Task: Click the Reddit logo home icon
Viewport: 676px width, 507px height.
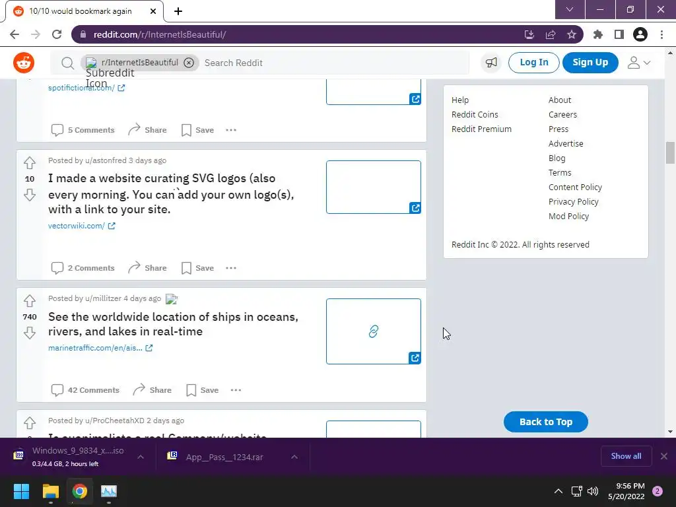Action: [24, 63]
